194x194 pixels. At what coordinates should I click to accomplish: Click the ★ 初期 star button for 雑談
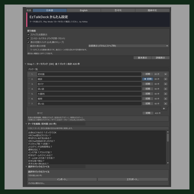coord(148,79)
